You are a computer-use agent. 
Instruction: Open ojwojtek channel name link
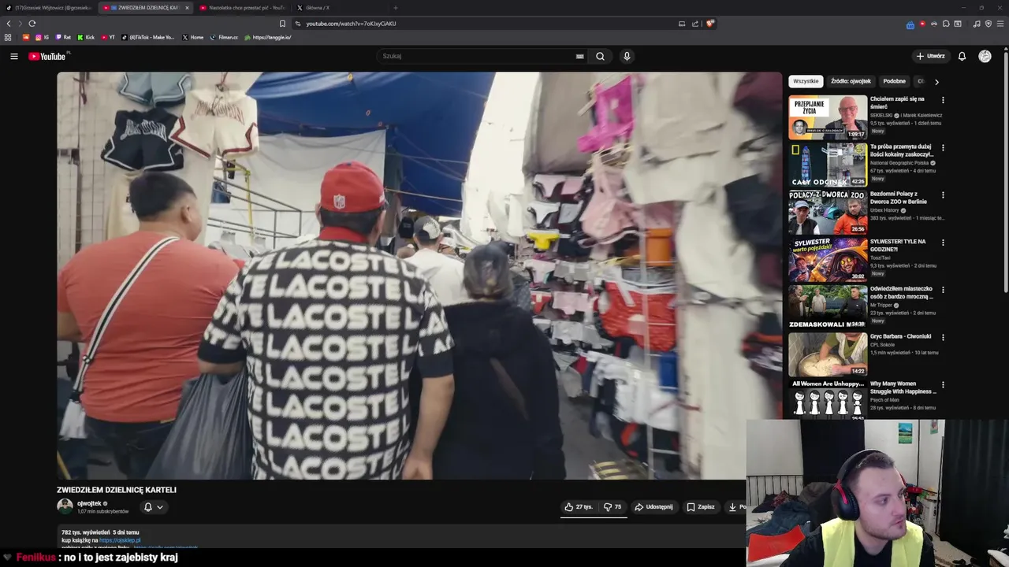click(x=89, y=503)
